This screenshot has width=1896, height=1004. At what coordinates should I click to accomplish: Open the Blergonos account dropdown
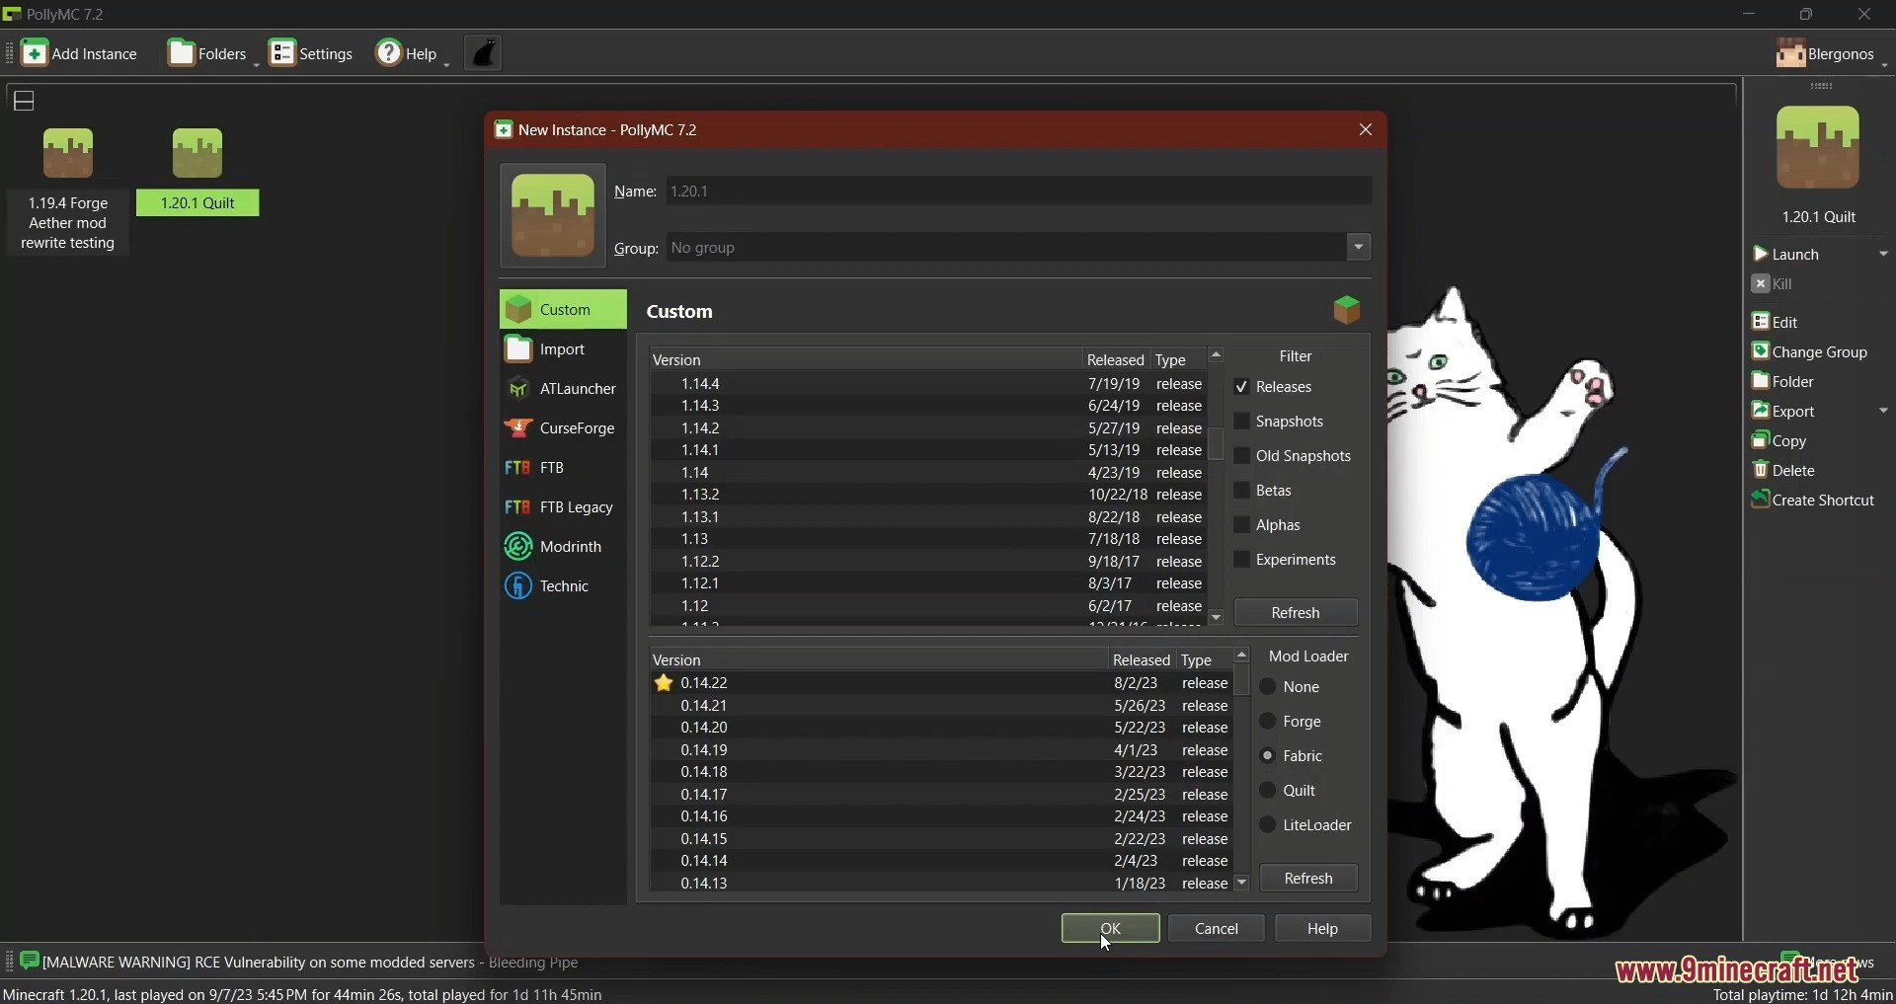tap(1832, 54)
